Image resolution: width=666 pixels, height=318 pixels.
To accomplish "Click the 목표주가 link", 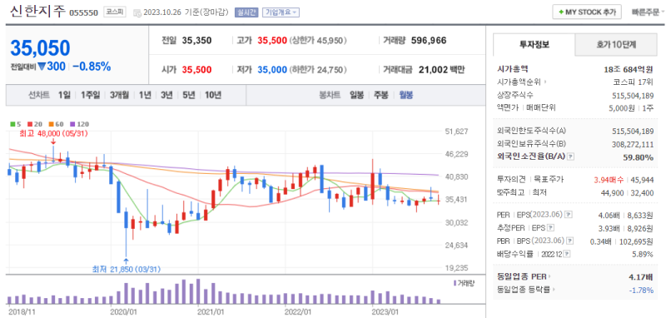I will (x=549, y=180).
